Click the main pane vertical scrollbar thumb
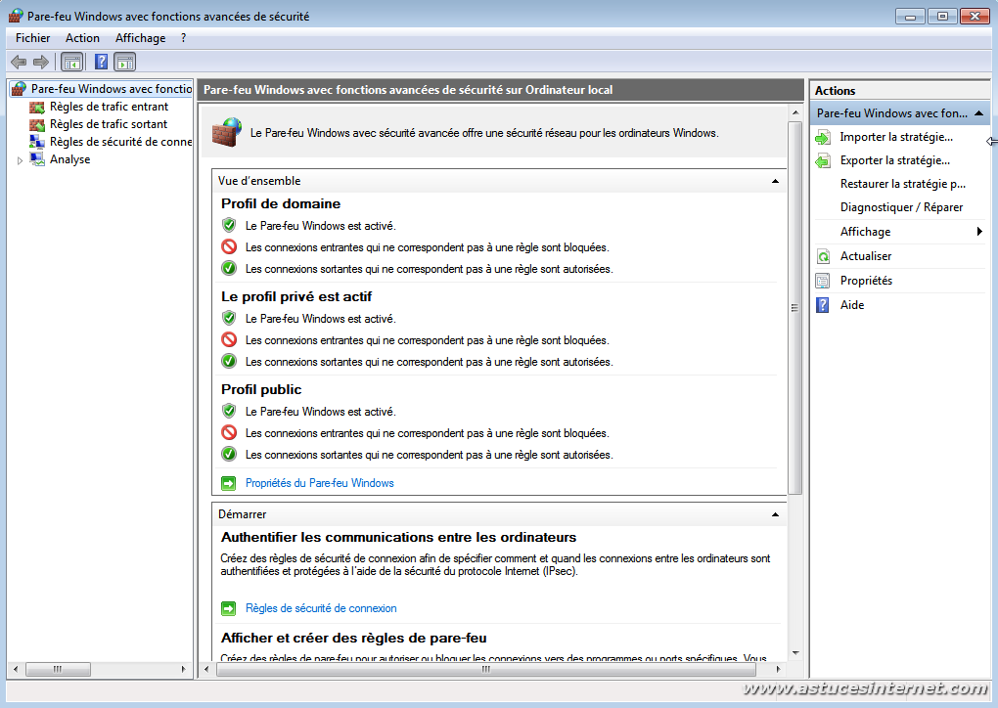 point(794,307)
